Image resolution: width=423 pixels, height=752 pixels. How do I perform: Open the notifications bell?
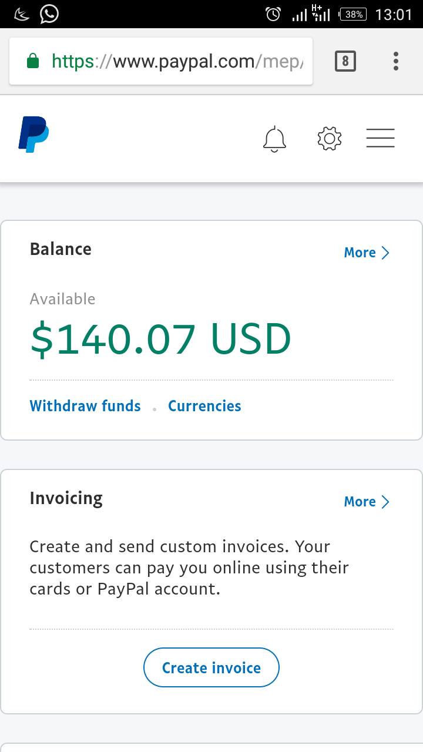pos(274,139)
